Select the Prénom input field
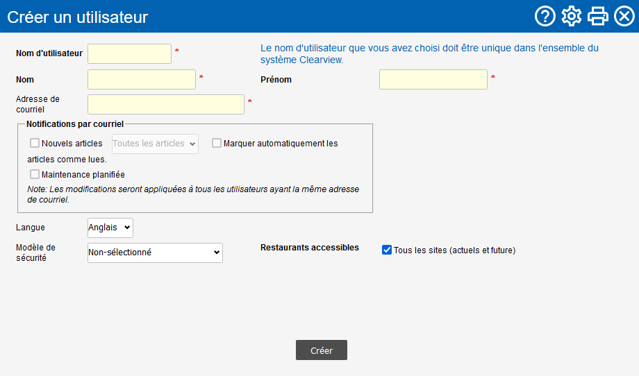The image size is (639, 376). pos(433,79)
